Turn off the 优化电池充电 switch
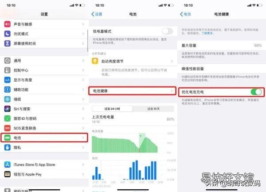Image resolution: width=266 pixels, height=192 pixels. tap(256, 92)
